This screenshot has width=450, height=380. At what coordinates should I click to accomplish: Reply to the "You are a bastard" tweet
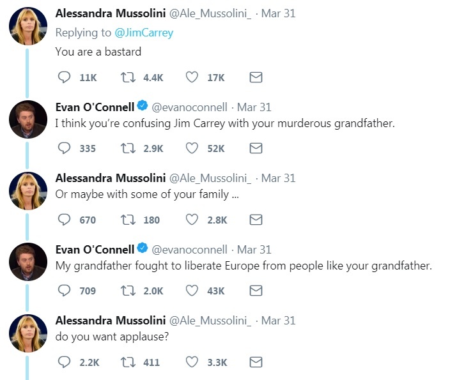[64, 77]
